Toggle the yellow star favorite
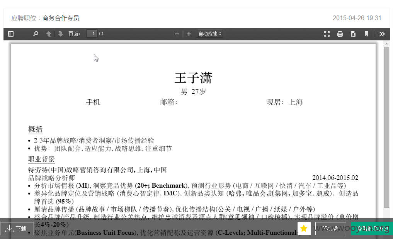Screen dimensions: 393x239 [x=304, y=229]
